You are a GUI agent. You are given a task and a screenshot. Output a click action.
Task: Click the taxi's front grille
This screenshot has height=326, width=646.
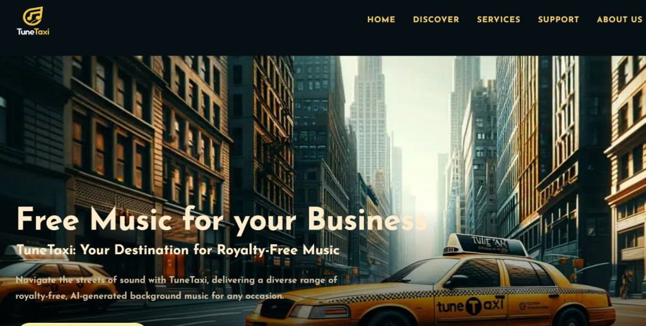point(274,309)
